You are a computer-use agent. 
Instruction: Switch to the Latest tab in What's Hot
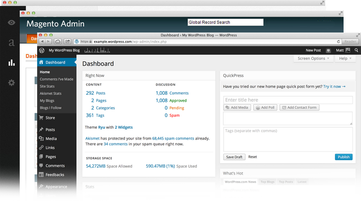tap(302, 182)
